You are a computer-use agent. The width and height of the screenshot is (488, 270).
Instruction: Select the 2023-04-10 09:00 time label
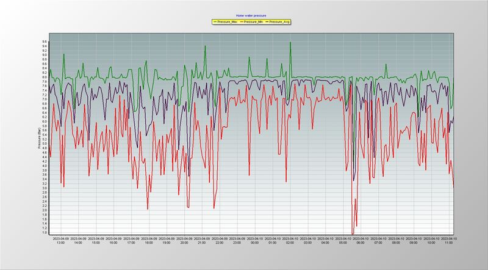click(x=414, y=241)
